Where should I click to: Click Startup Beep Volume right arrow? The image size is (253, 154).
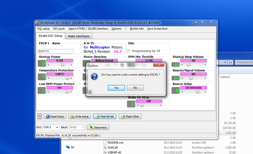pos(205,65)
